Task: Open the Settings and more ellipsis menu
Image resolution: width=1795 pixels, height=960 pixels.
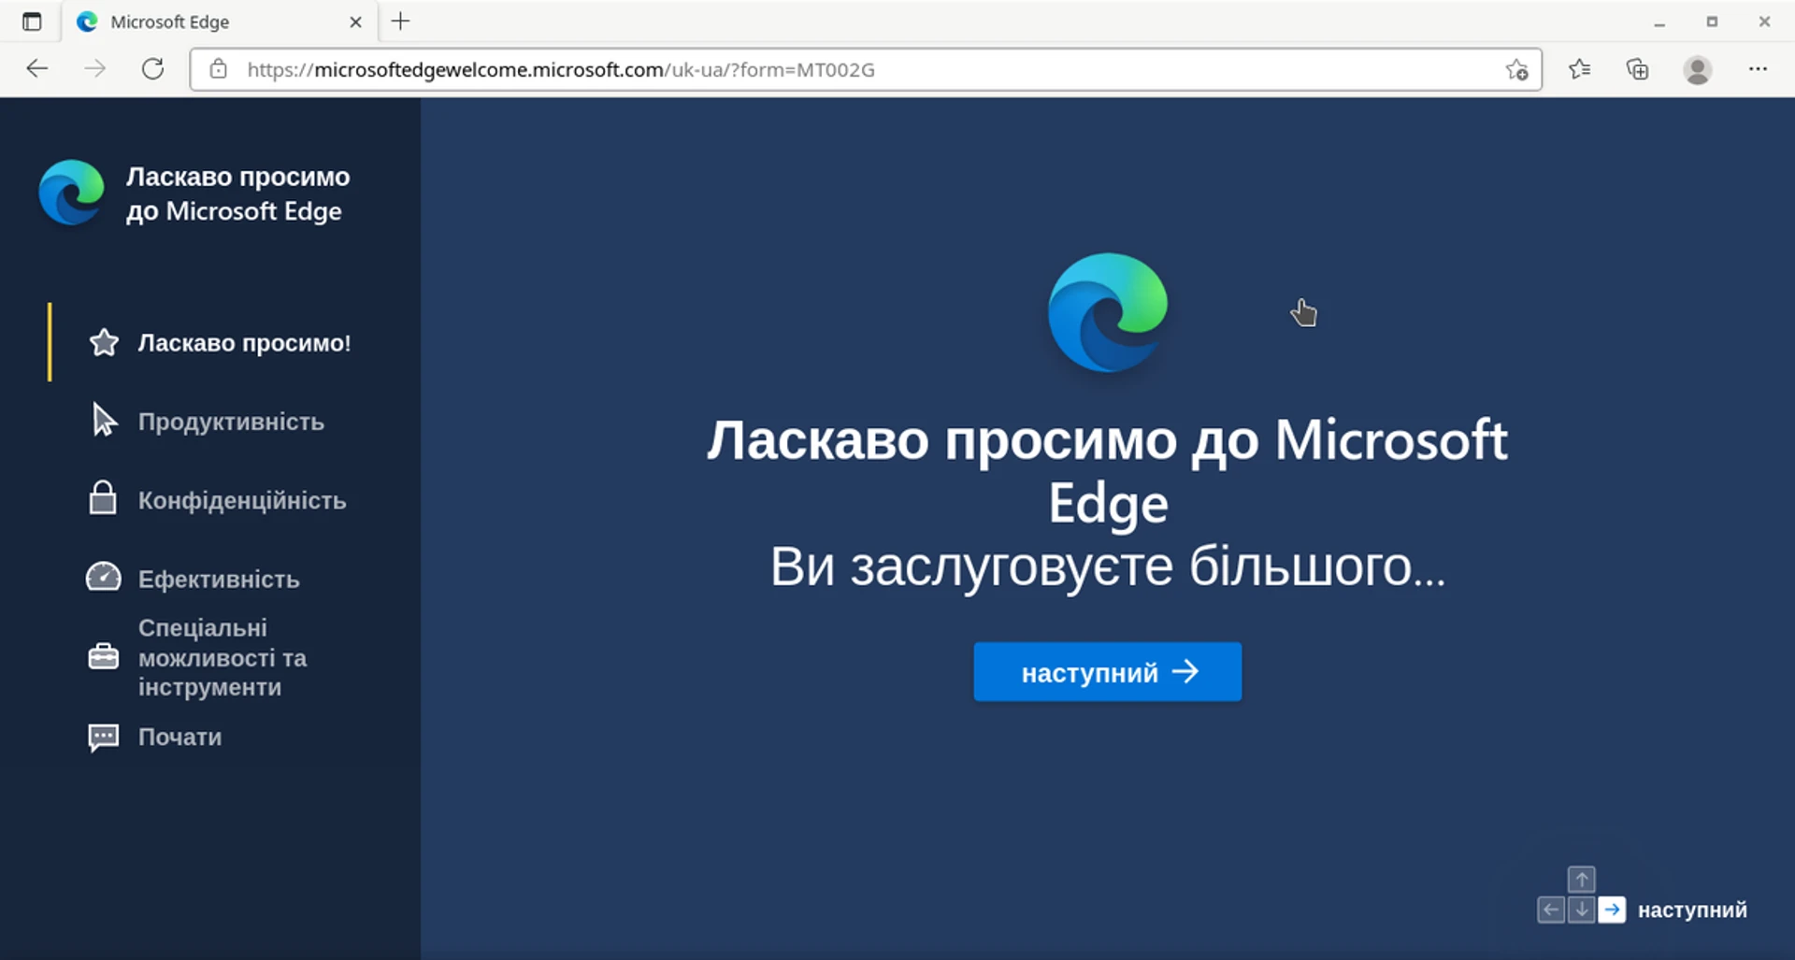Action: click(1758, 68)
